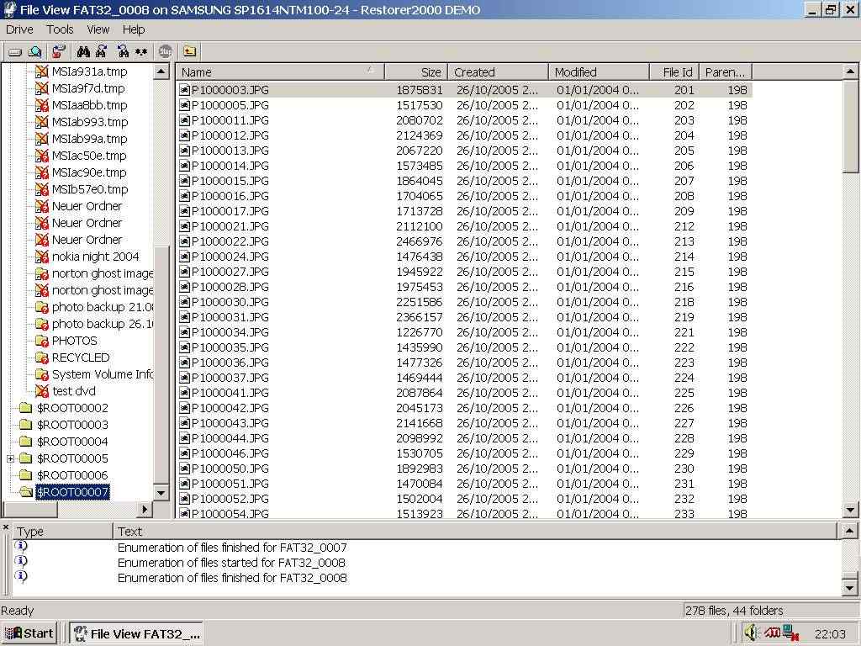This screenshot has width=861, height=646.
Task: Click the scan drive magnifier icon
Action: click(35, 52)
